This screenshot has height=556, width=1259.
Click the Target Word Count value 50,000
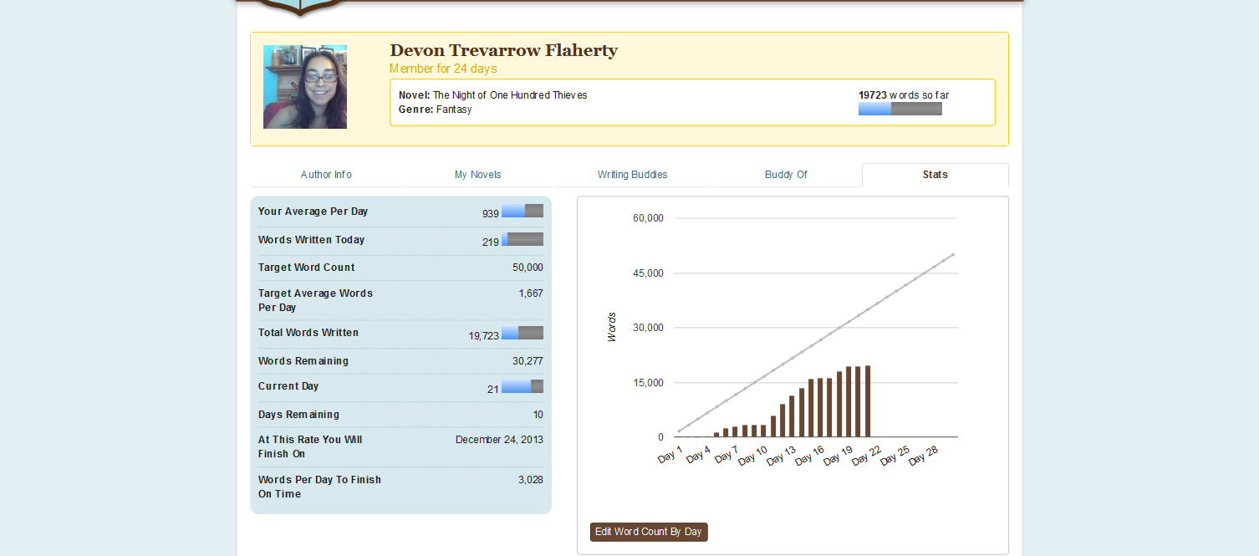(x=528, y=268)
